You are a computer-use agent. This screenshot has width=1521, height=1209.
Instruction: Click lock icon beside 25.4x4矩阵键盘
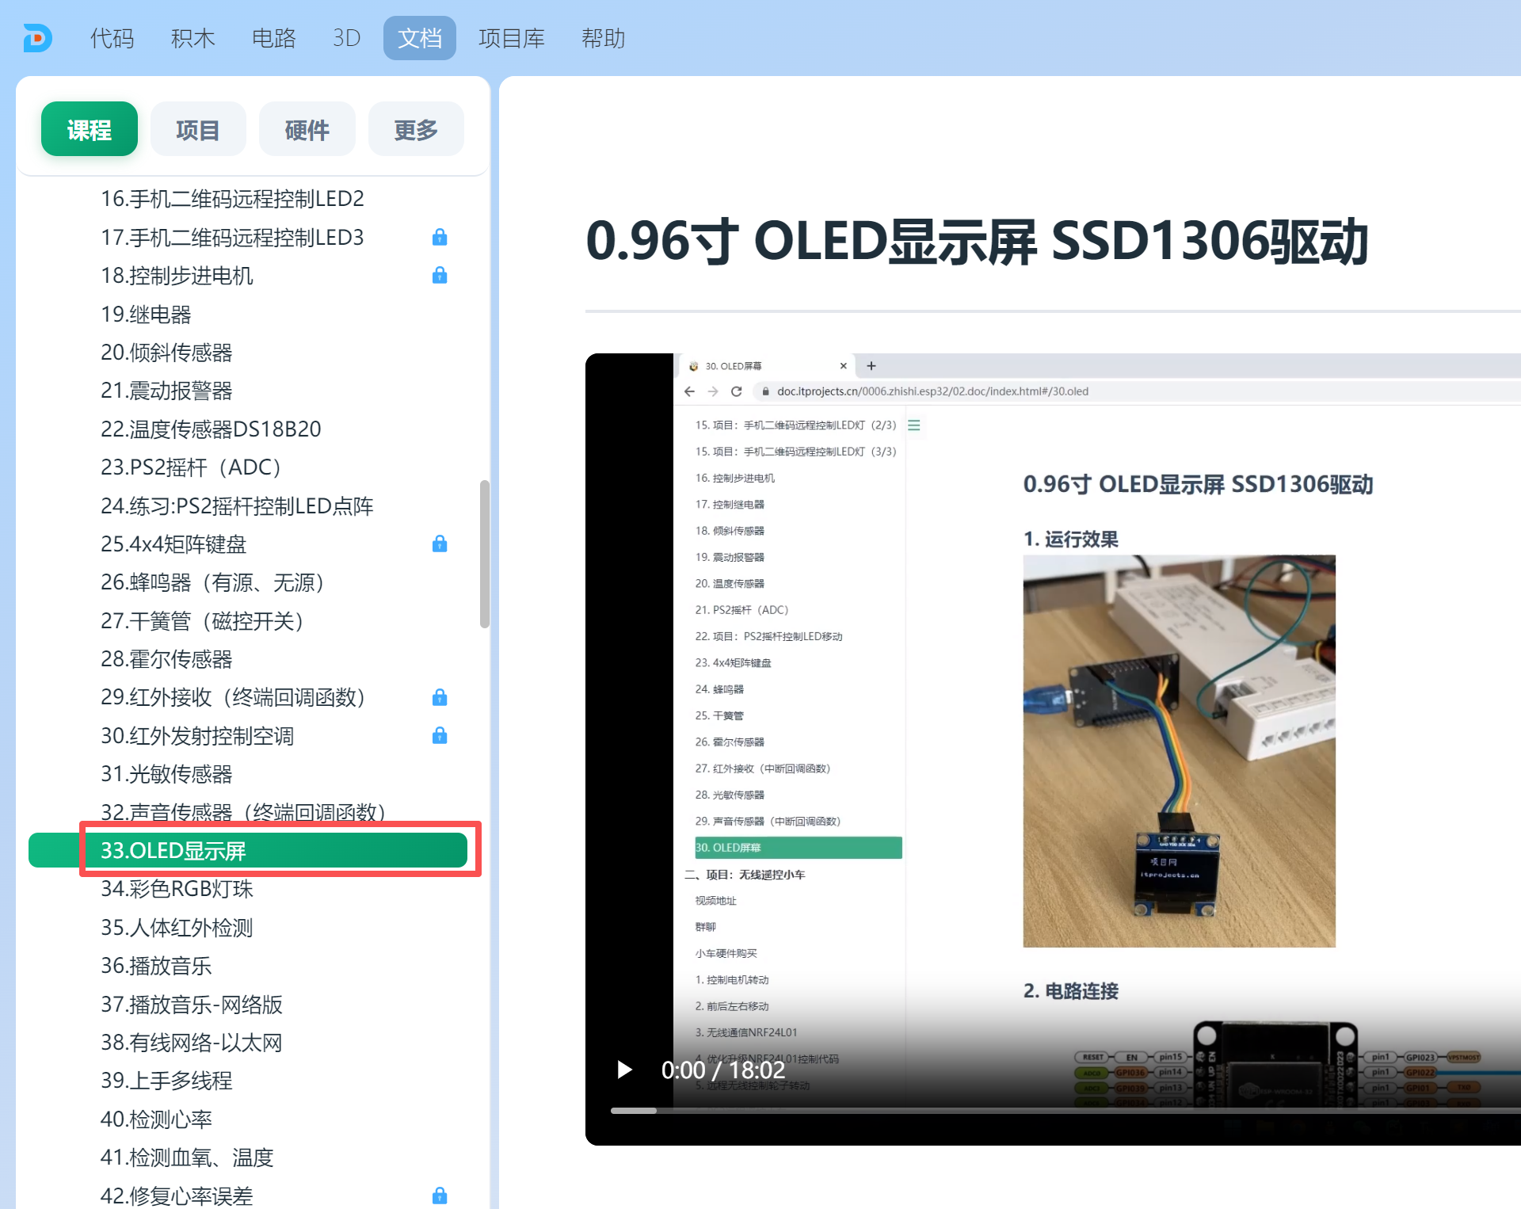440,543
